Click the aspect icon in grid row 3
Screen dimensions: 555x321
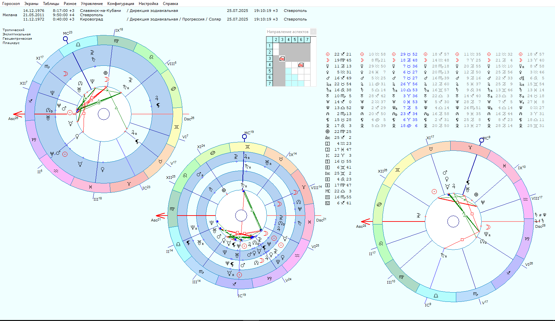[x=282, y=59]
